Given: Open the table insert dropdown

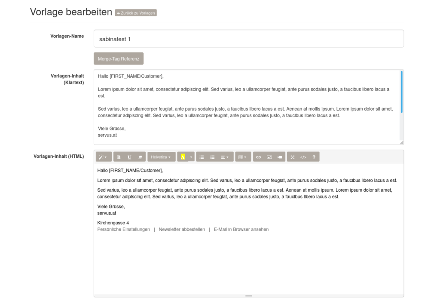Looking at the screenshot, I should tap(243, 157).
